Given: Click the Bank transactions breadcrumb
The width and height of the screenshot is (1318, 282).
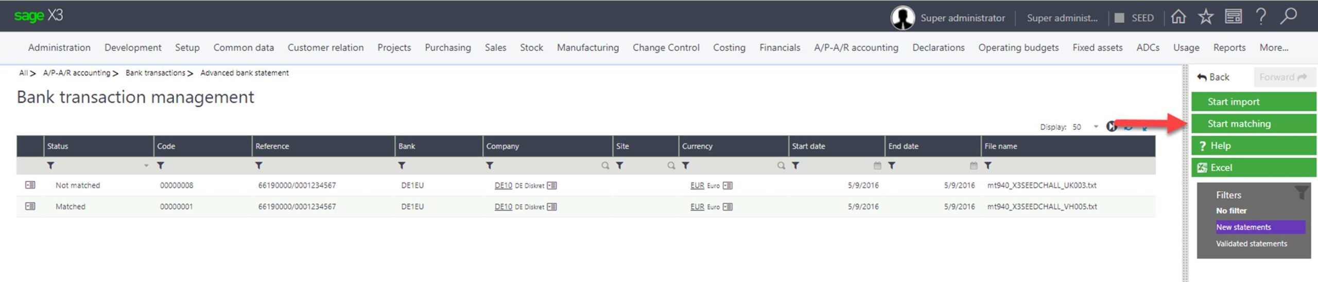Looking at the screenshot, I should (155, 73).
